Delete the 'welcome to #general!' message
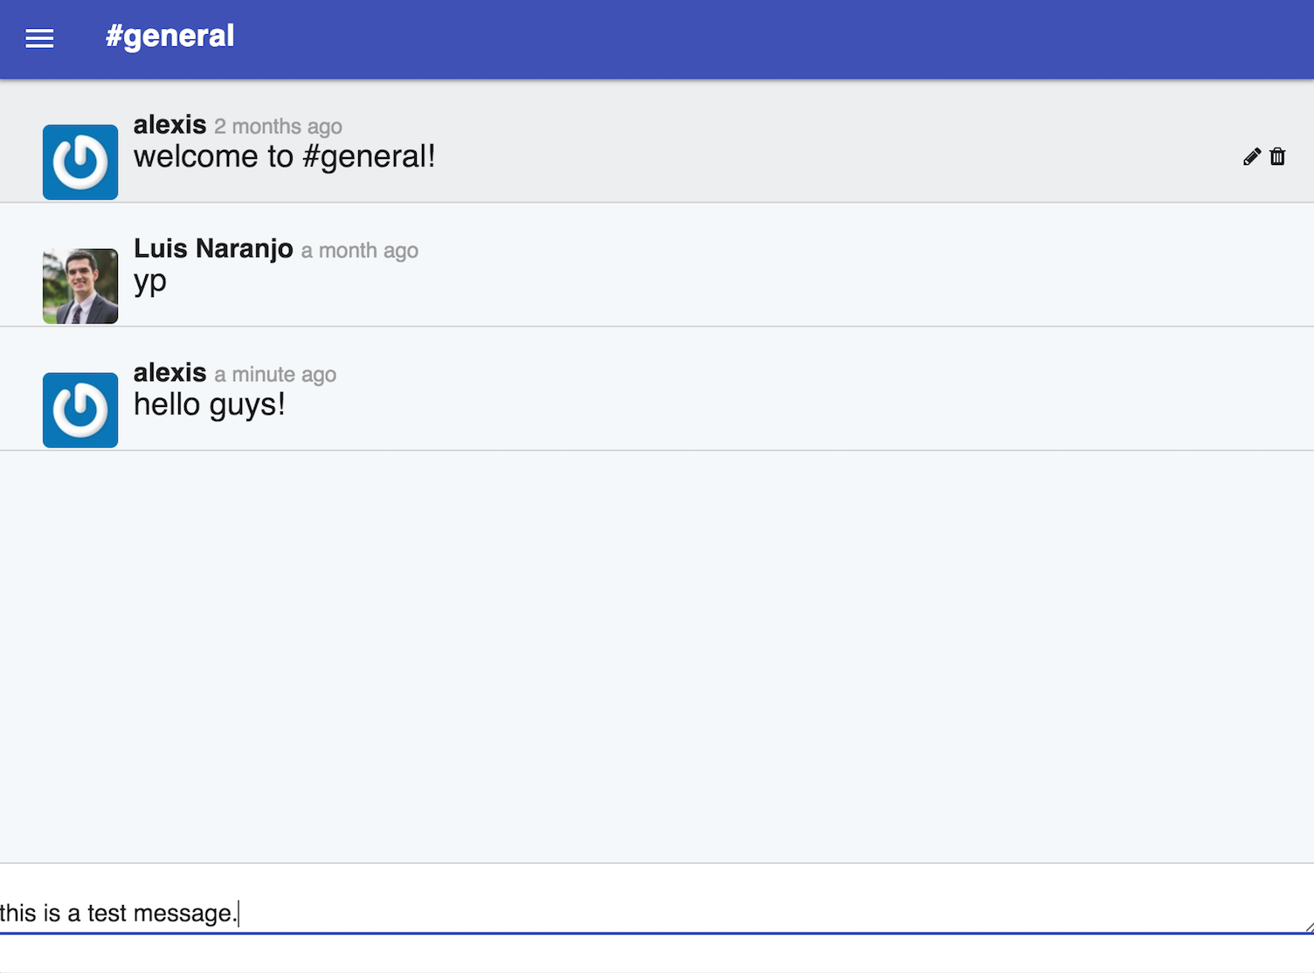The height and width of the screenshot is (973, 1314). coord(1277,156)
